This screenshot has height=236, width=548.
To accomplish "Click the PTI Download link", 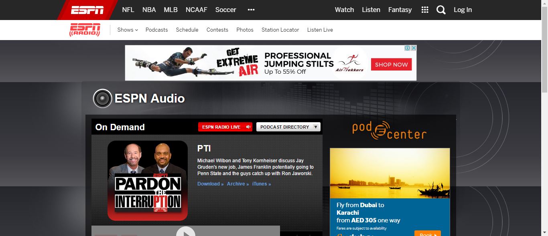I will pos(210,184).
